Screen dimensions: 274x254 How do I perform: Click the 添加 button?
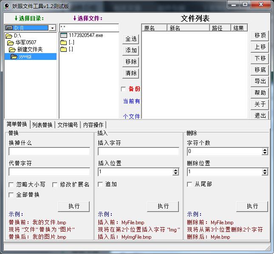(131, 51)
